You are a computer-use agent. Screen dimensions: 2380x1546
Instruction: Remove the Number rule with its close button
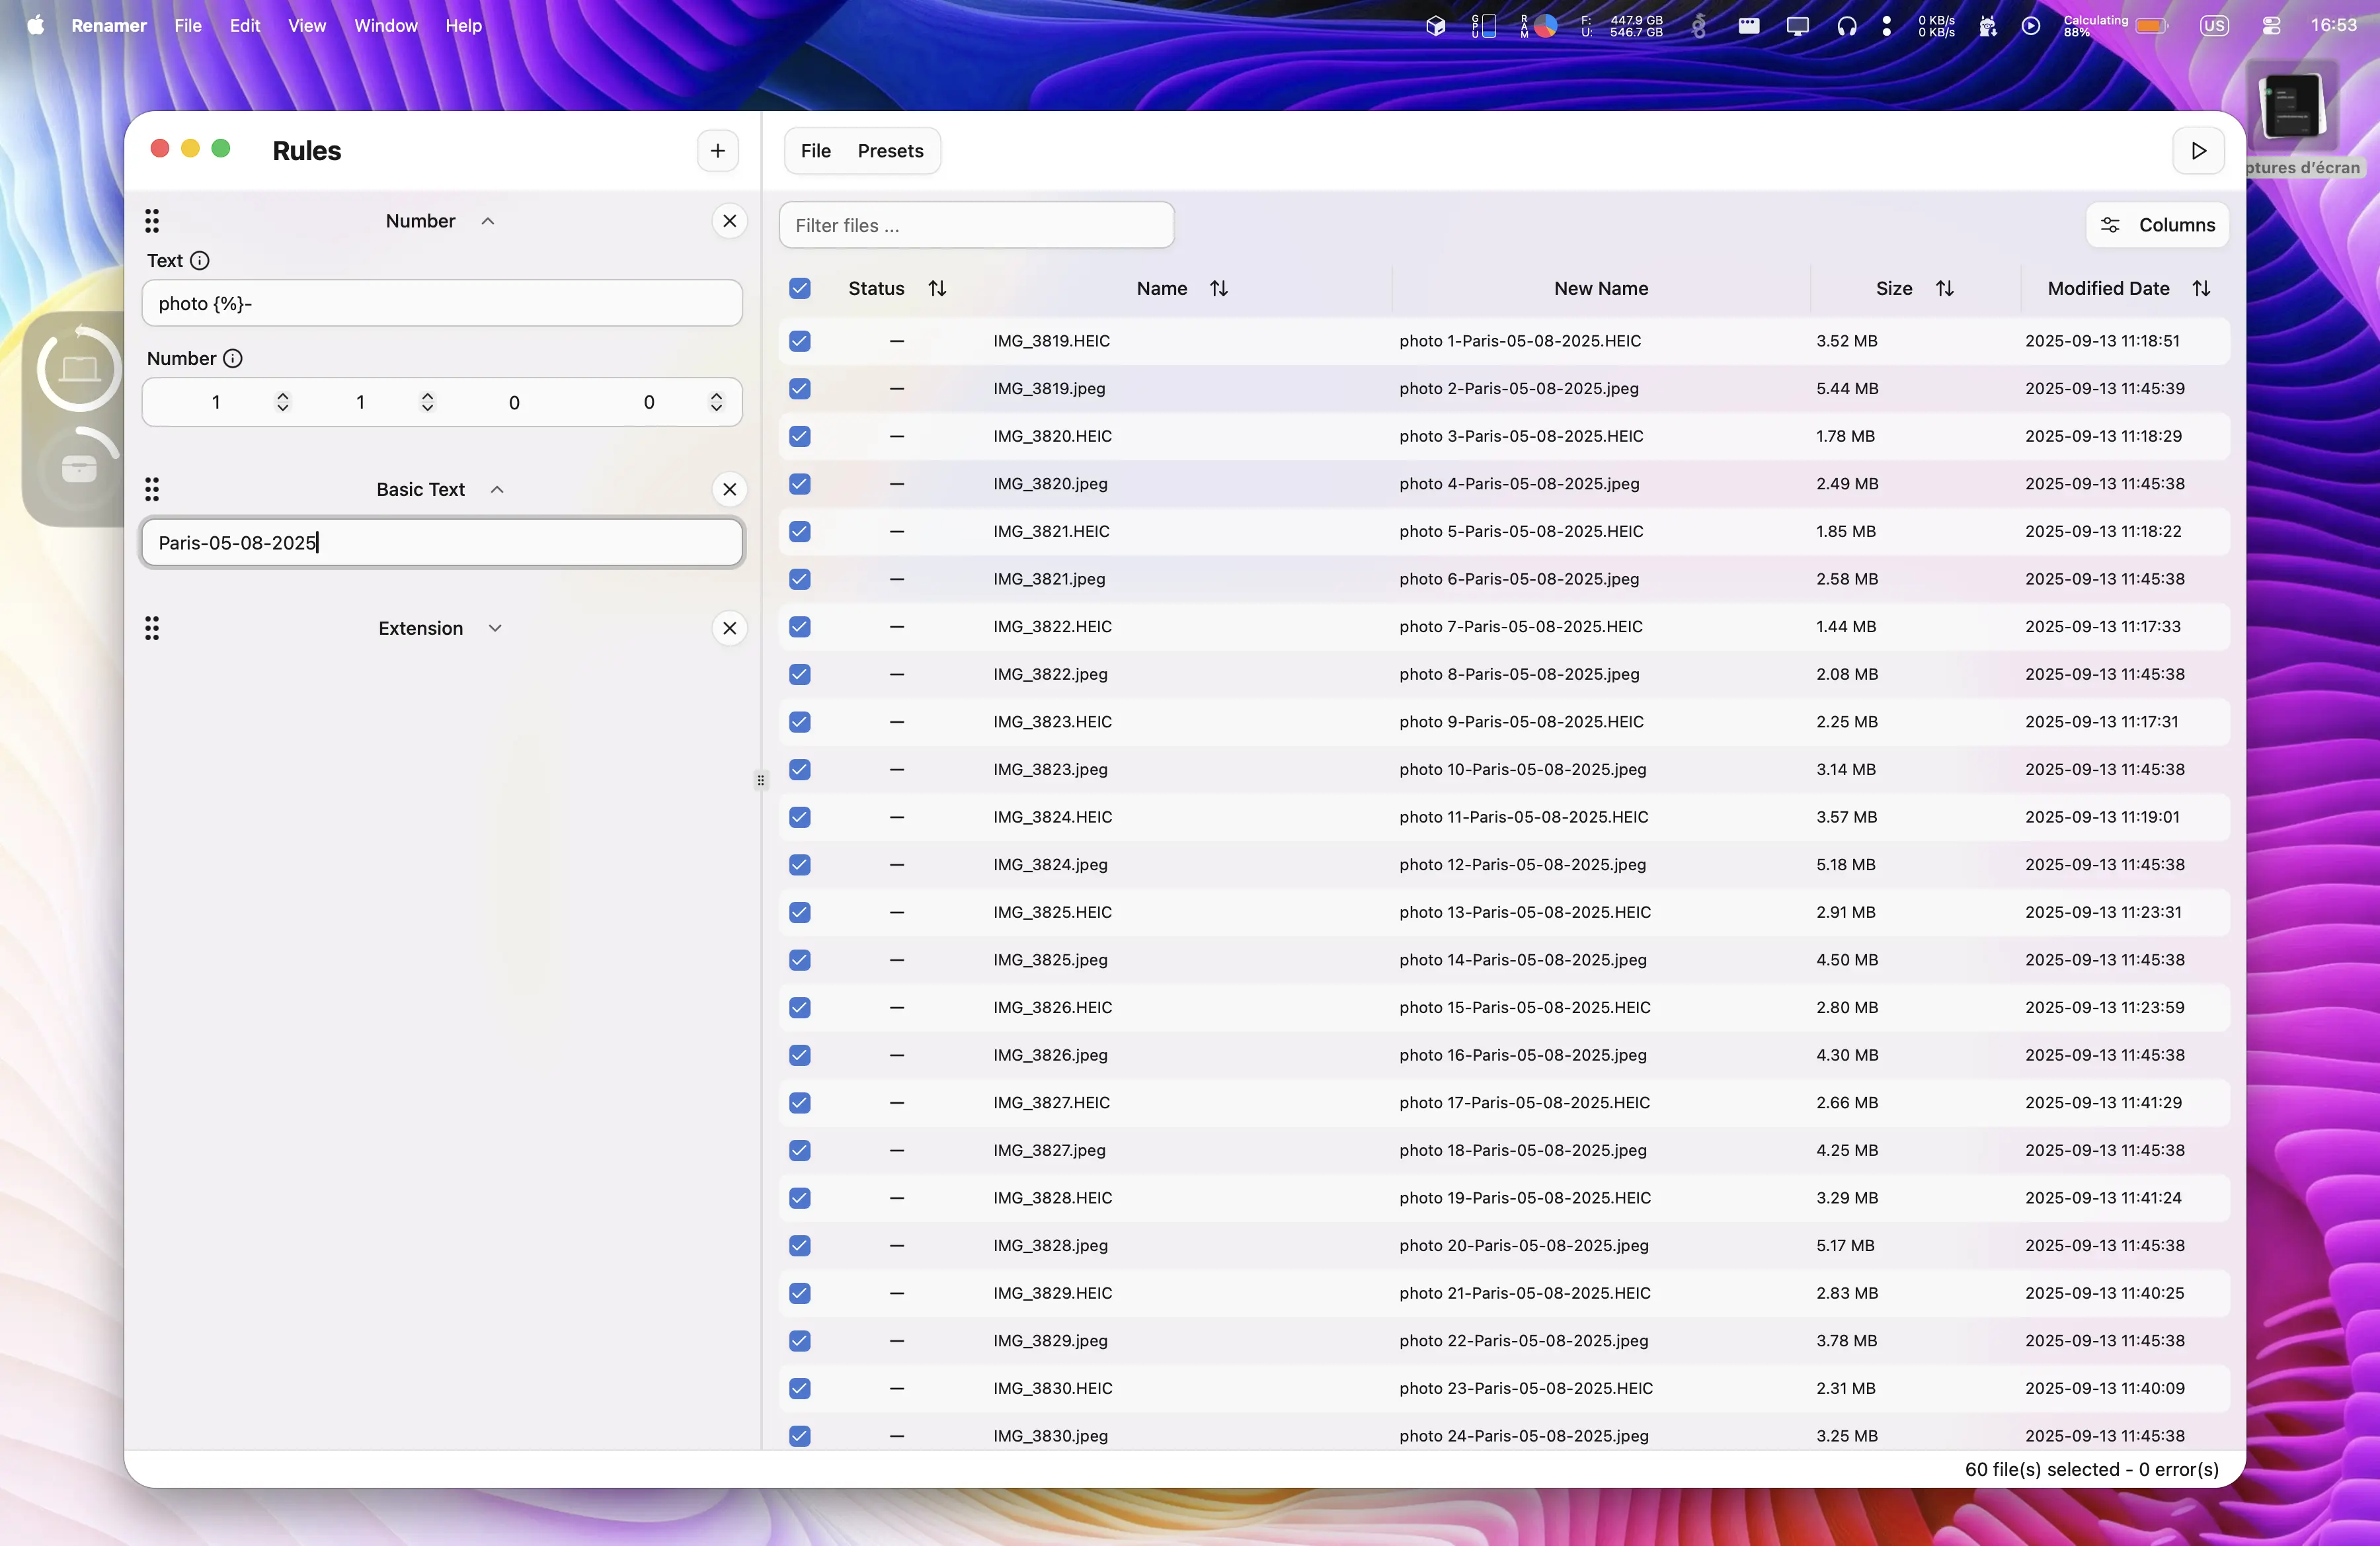coord(730,221)
